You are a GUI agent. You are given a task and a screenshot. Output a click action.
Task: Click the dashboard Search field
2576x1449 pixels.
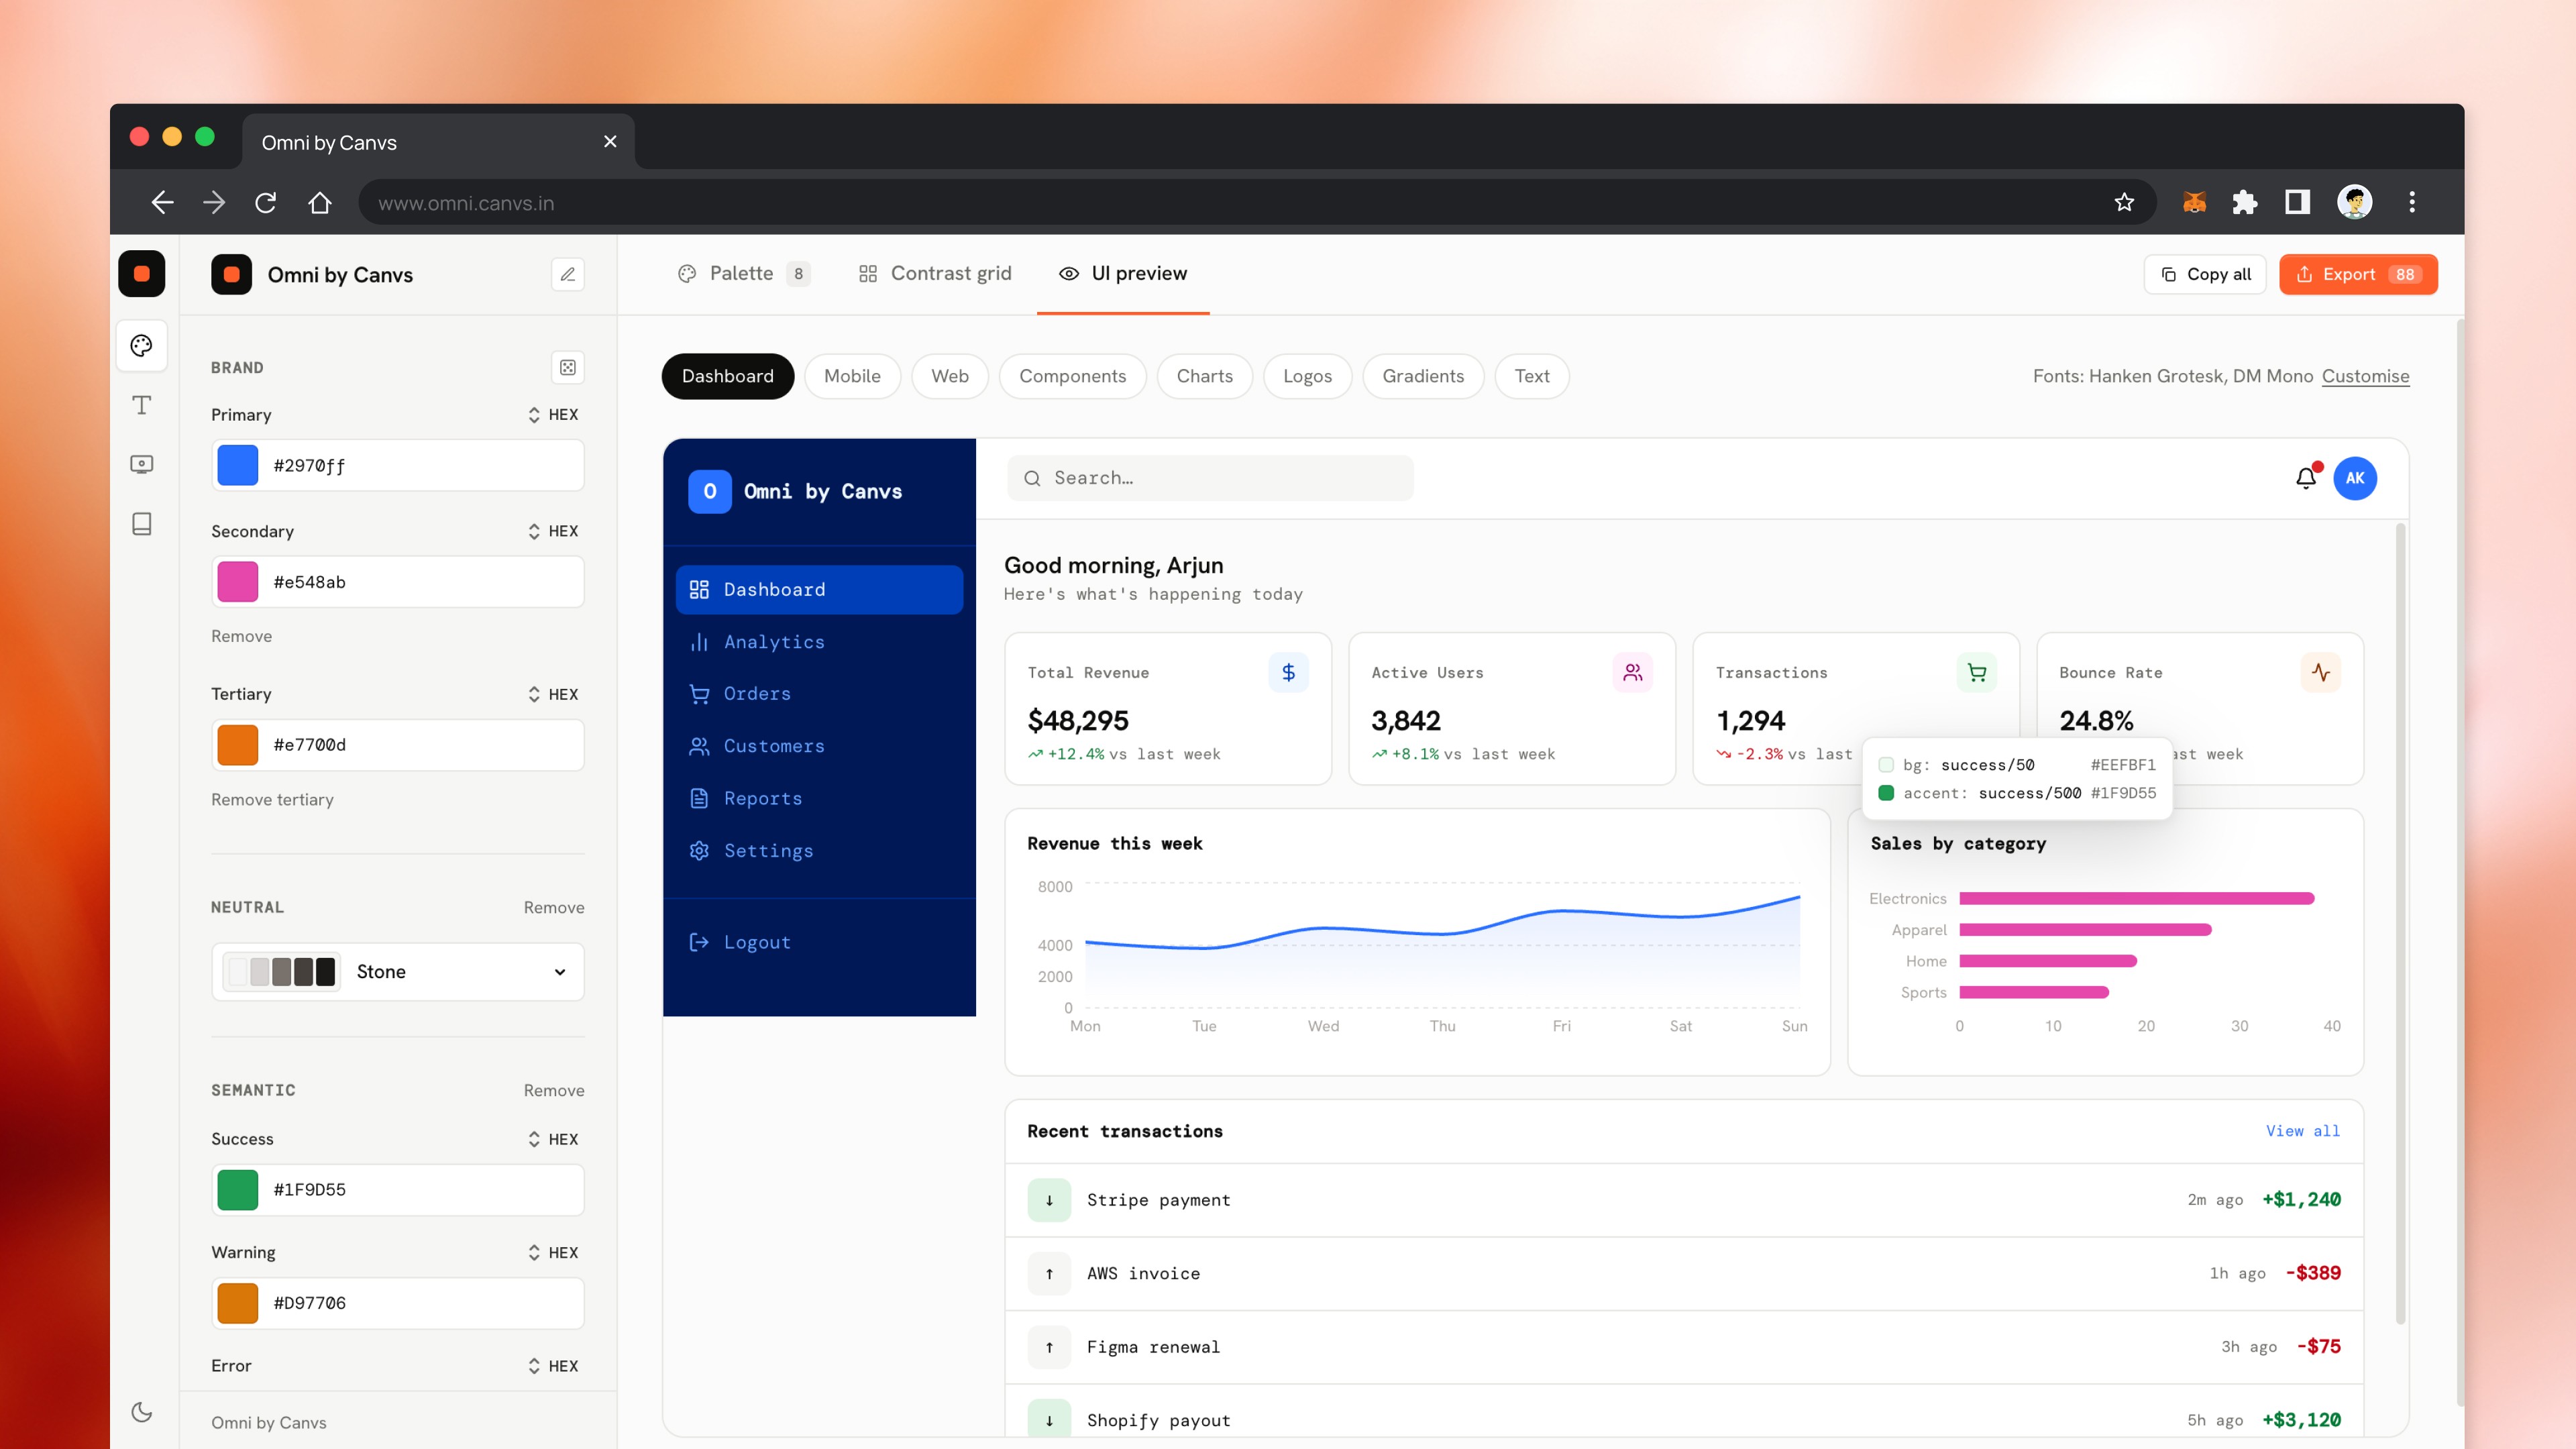pyautogui.click(x=1210, y=478)
